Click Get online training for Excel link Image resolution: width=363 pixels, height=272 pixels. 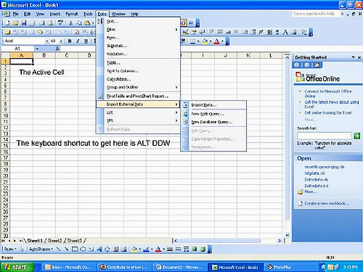click(x=328, y=112)
